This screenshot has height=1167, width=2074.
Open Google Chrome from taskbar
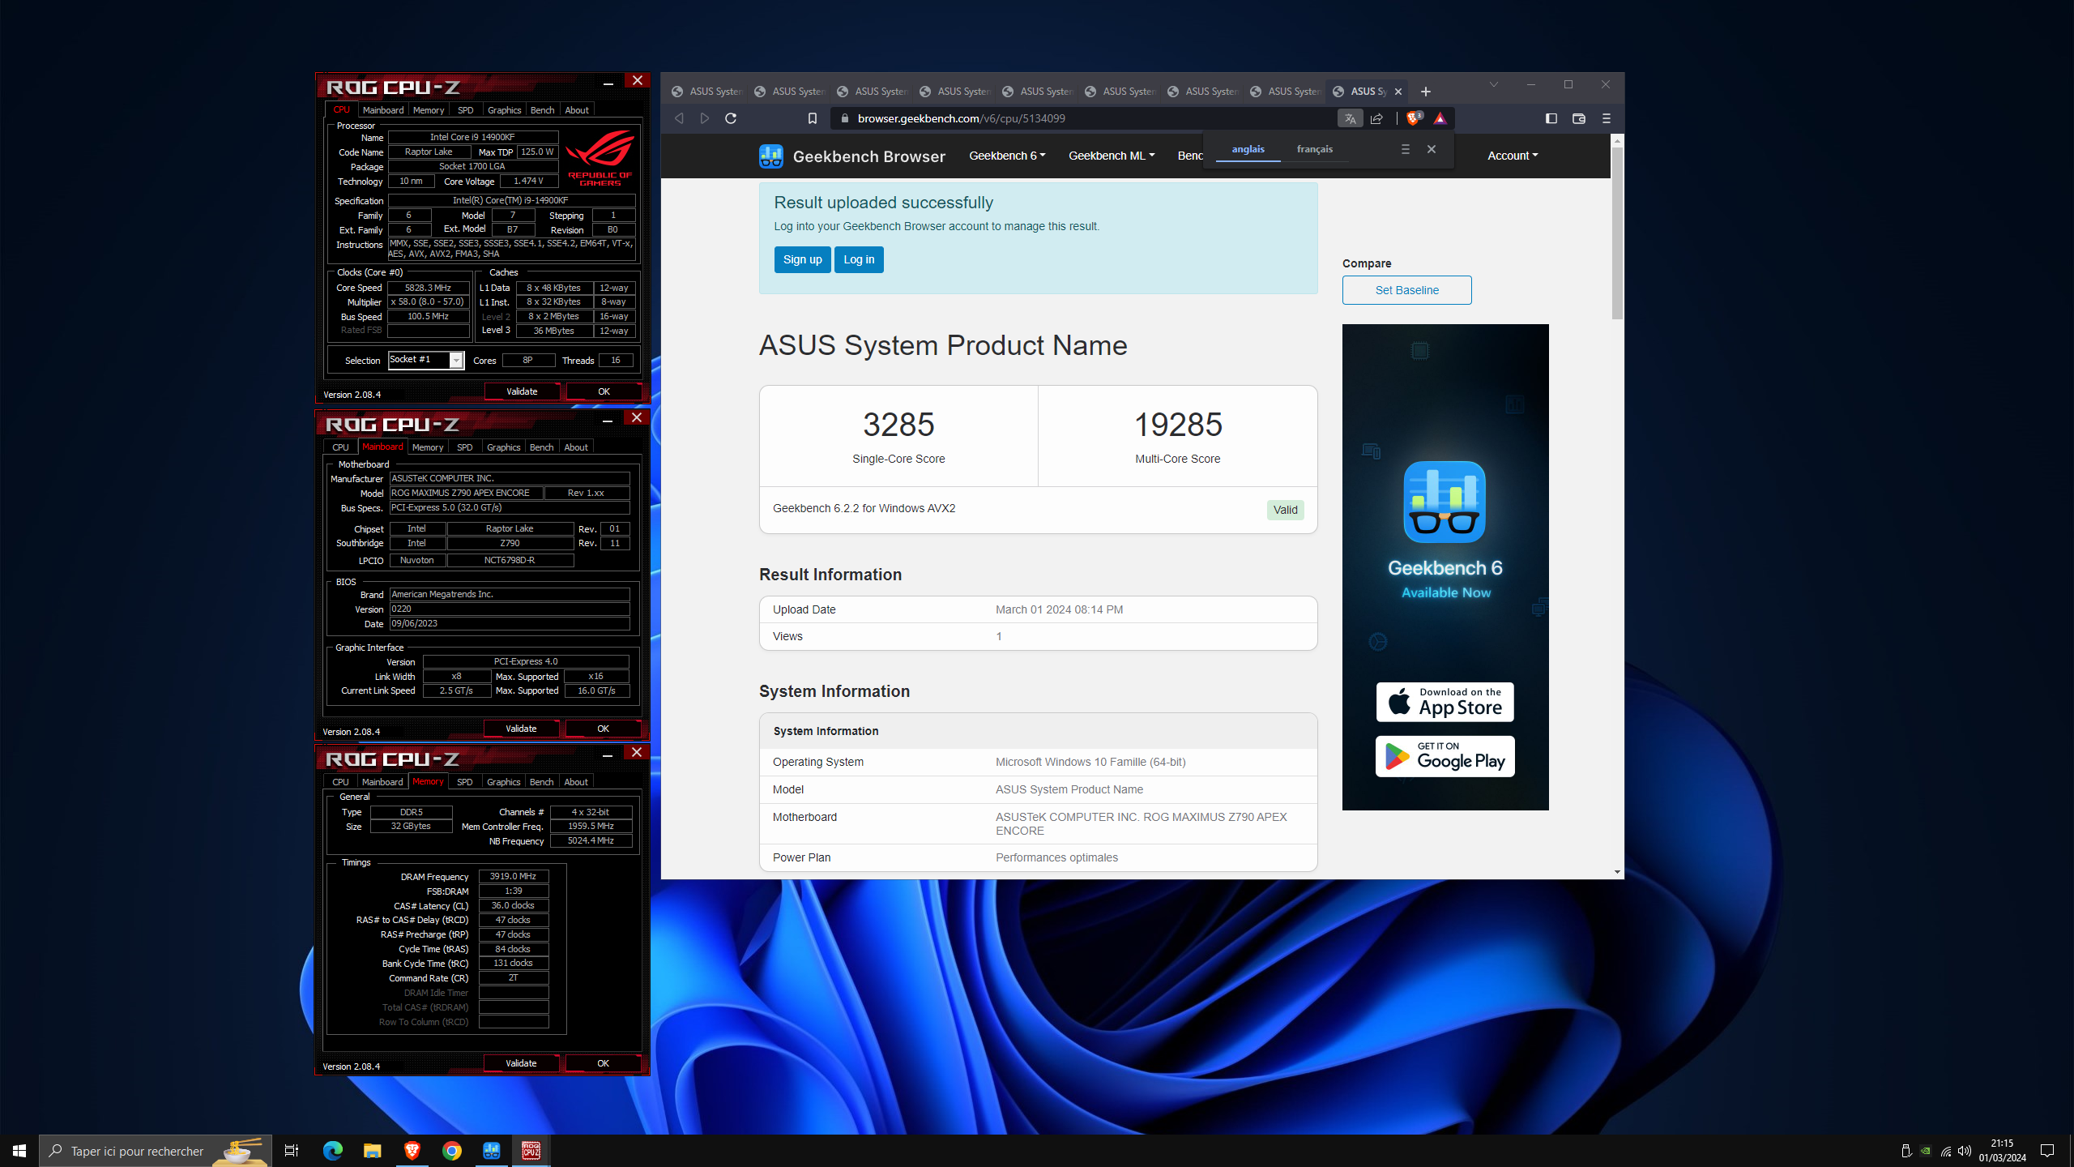(452, 1151)
